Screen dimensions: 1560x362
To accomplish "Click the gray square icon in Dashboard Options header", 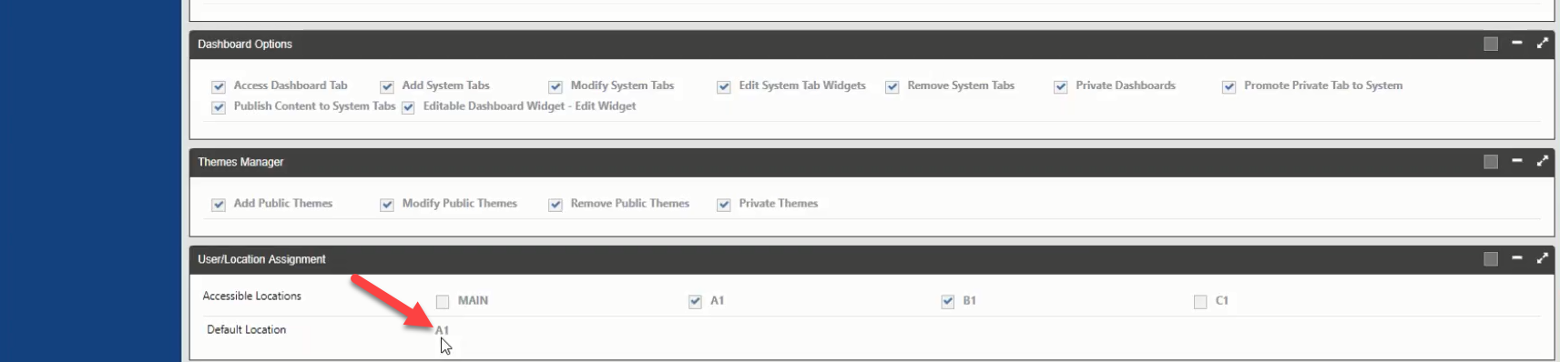I will (x=1491, y=44).
